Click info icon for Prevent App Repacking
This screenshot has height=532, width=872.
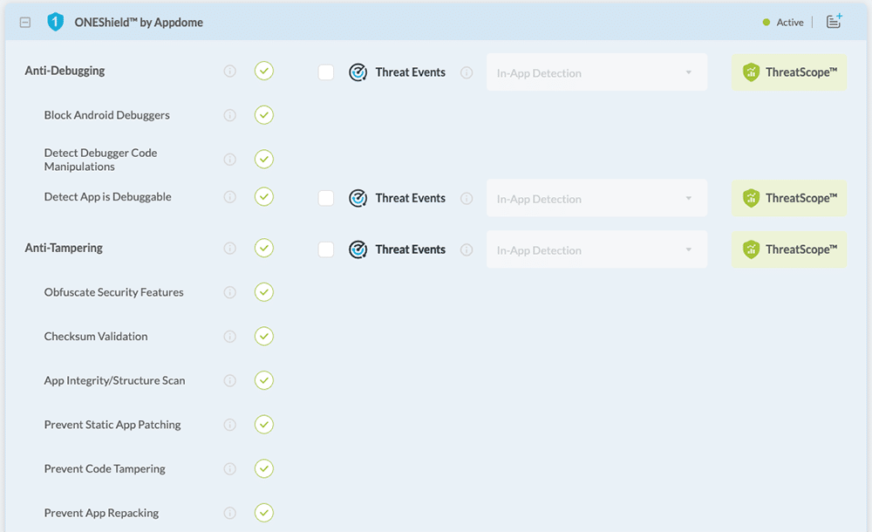230,513
